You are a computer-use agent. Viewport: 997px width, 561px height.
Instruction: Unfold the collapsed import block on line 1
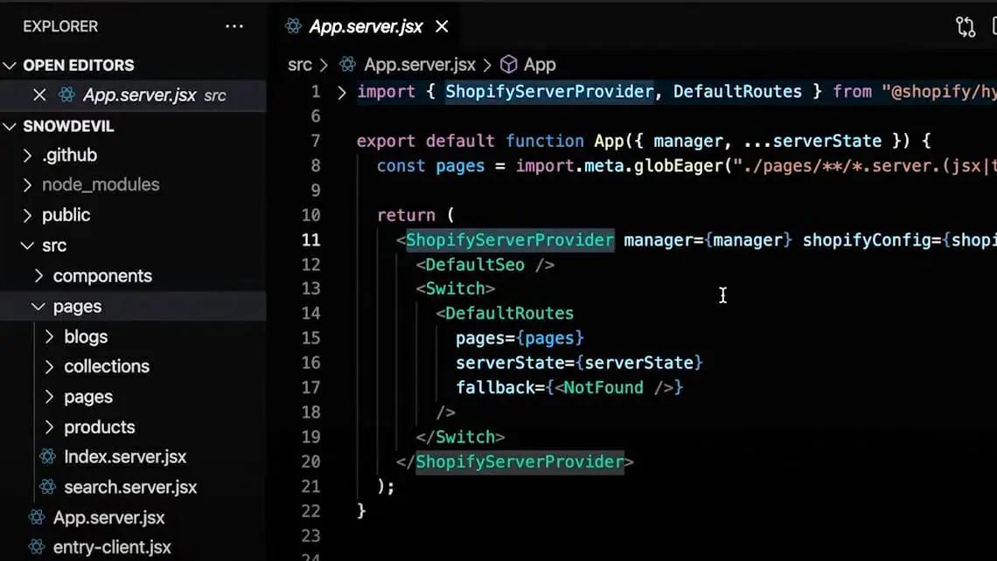tap(341, 92)
